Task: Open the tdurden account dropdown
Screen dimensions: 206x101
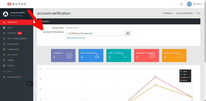Action: coord(197,4)
